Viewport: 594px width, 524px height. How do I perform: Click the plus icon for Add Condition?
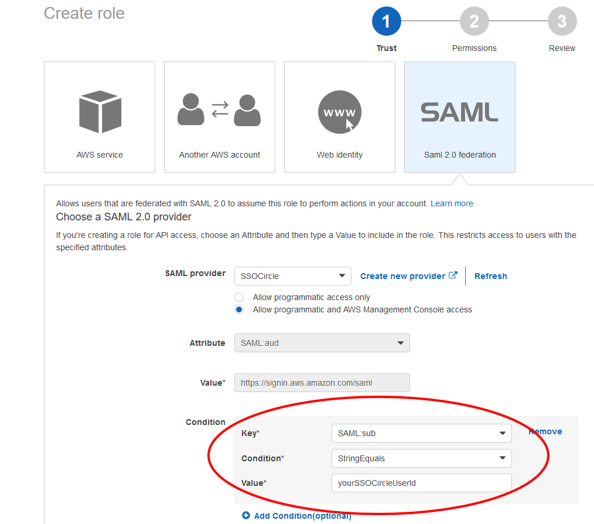[x=246, y=515]
